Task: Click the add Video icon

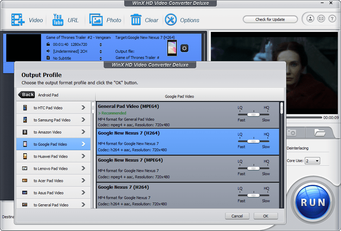Action: [18, 20]
